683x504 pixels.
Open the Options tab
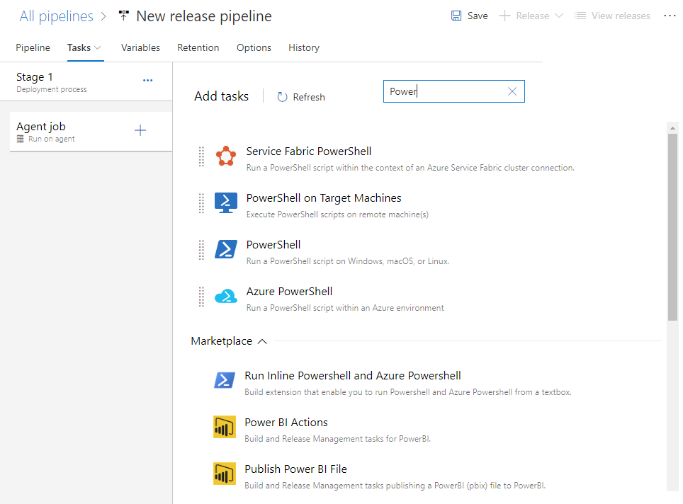254,47
